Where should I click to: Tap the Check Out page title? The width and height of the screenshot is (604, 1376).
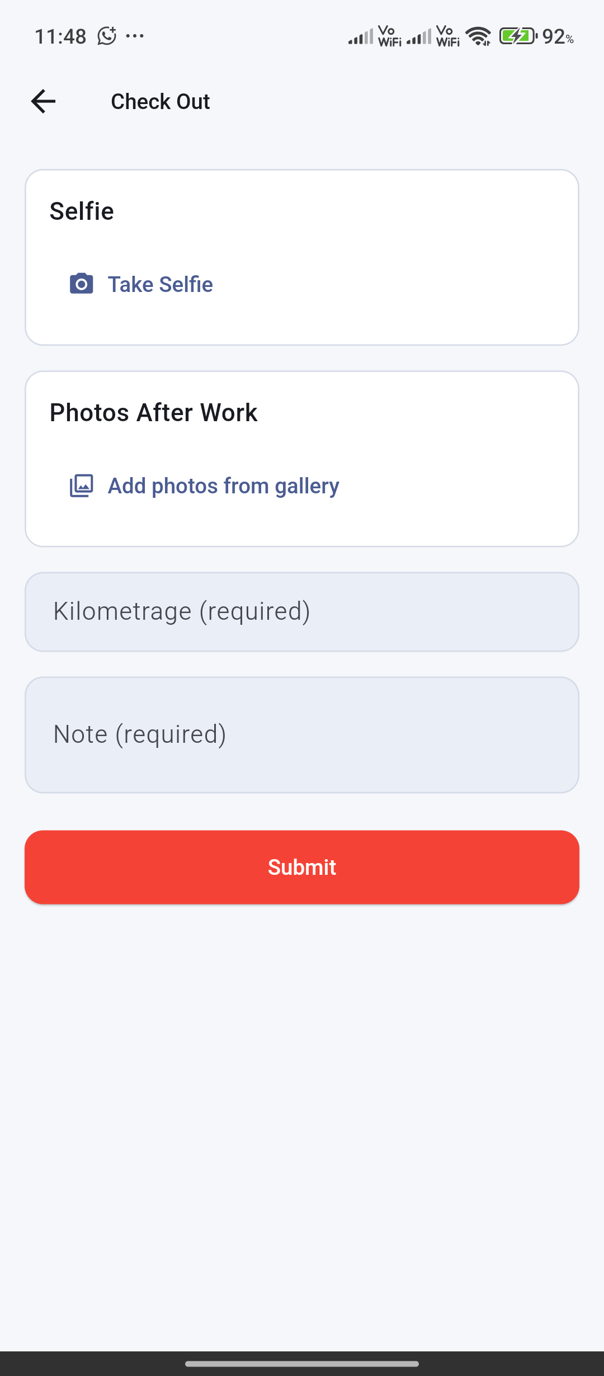161,102
